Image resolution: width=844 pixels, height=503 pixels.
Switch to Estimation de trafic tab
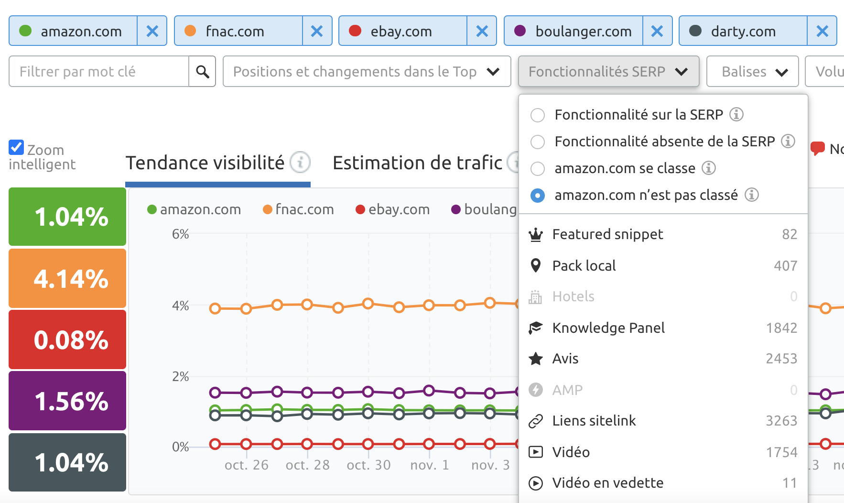[417, 163]
